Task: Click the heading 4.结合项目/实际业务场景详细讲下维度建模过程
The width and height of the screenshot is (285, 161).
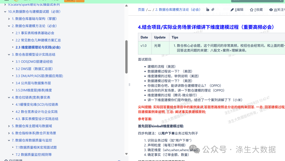Action: click(x=206, y=27)
